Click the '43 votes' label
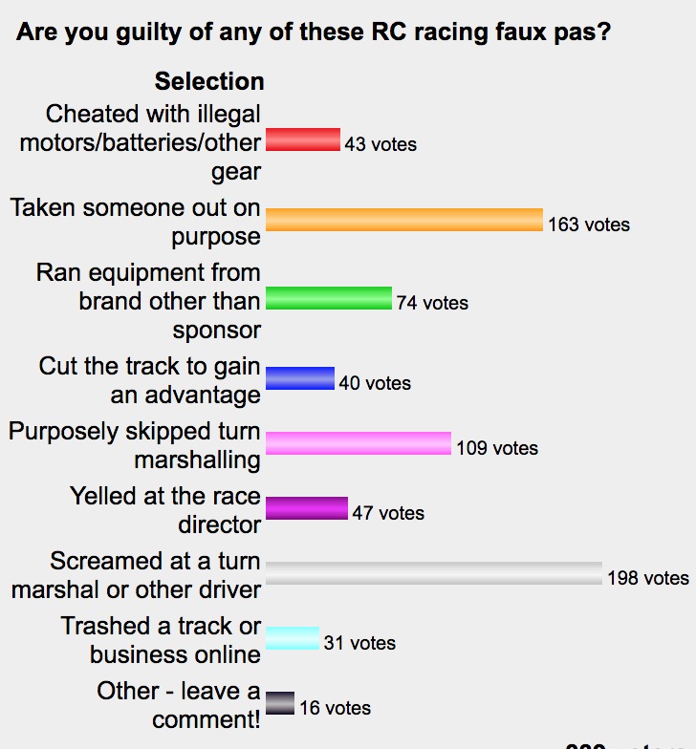Image resolution: width=696 pixels, height=749 pixels. pyautogui.click(x=381, y=144)
